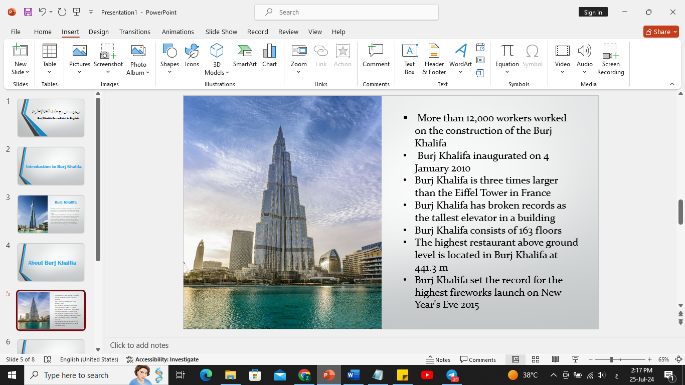Adjust the zoom slider handle
685x385 pixels.
coord(611,359)
